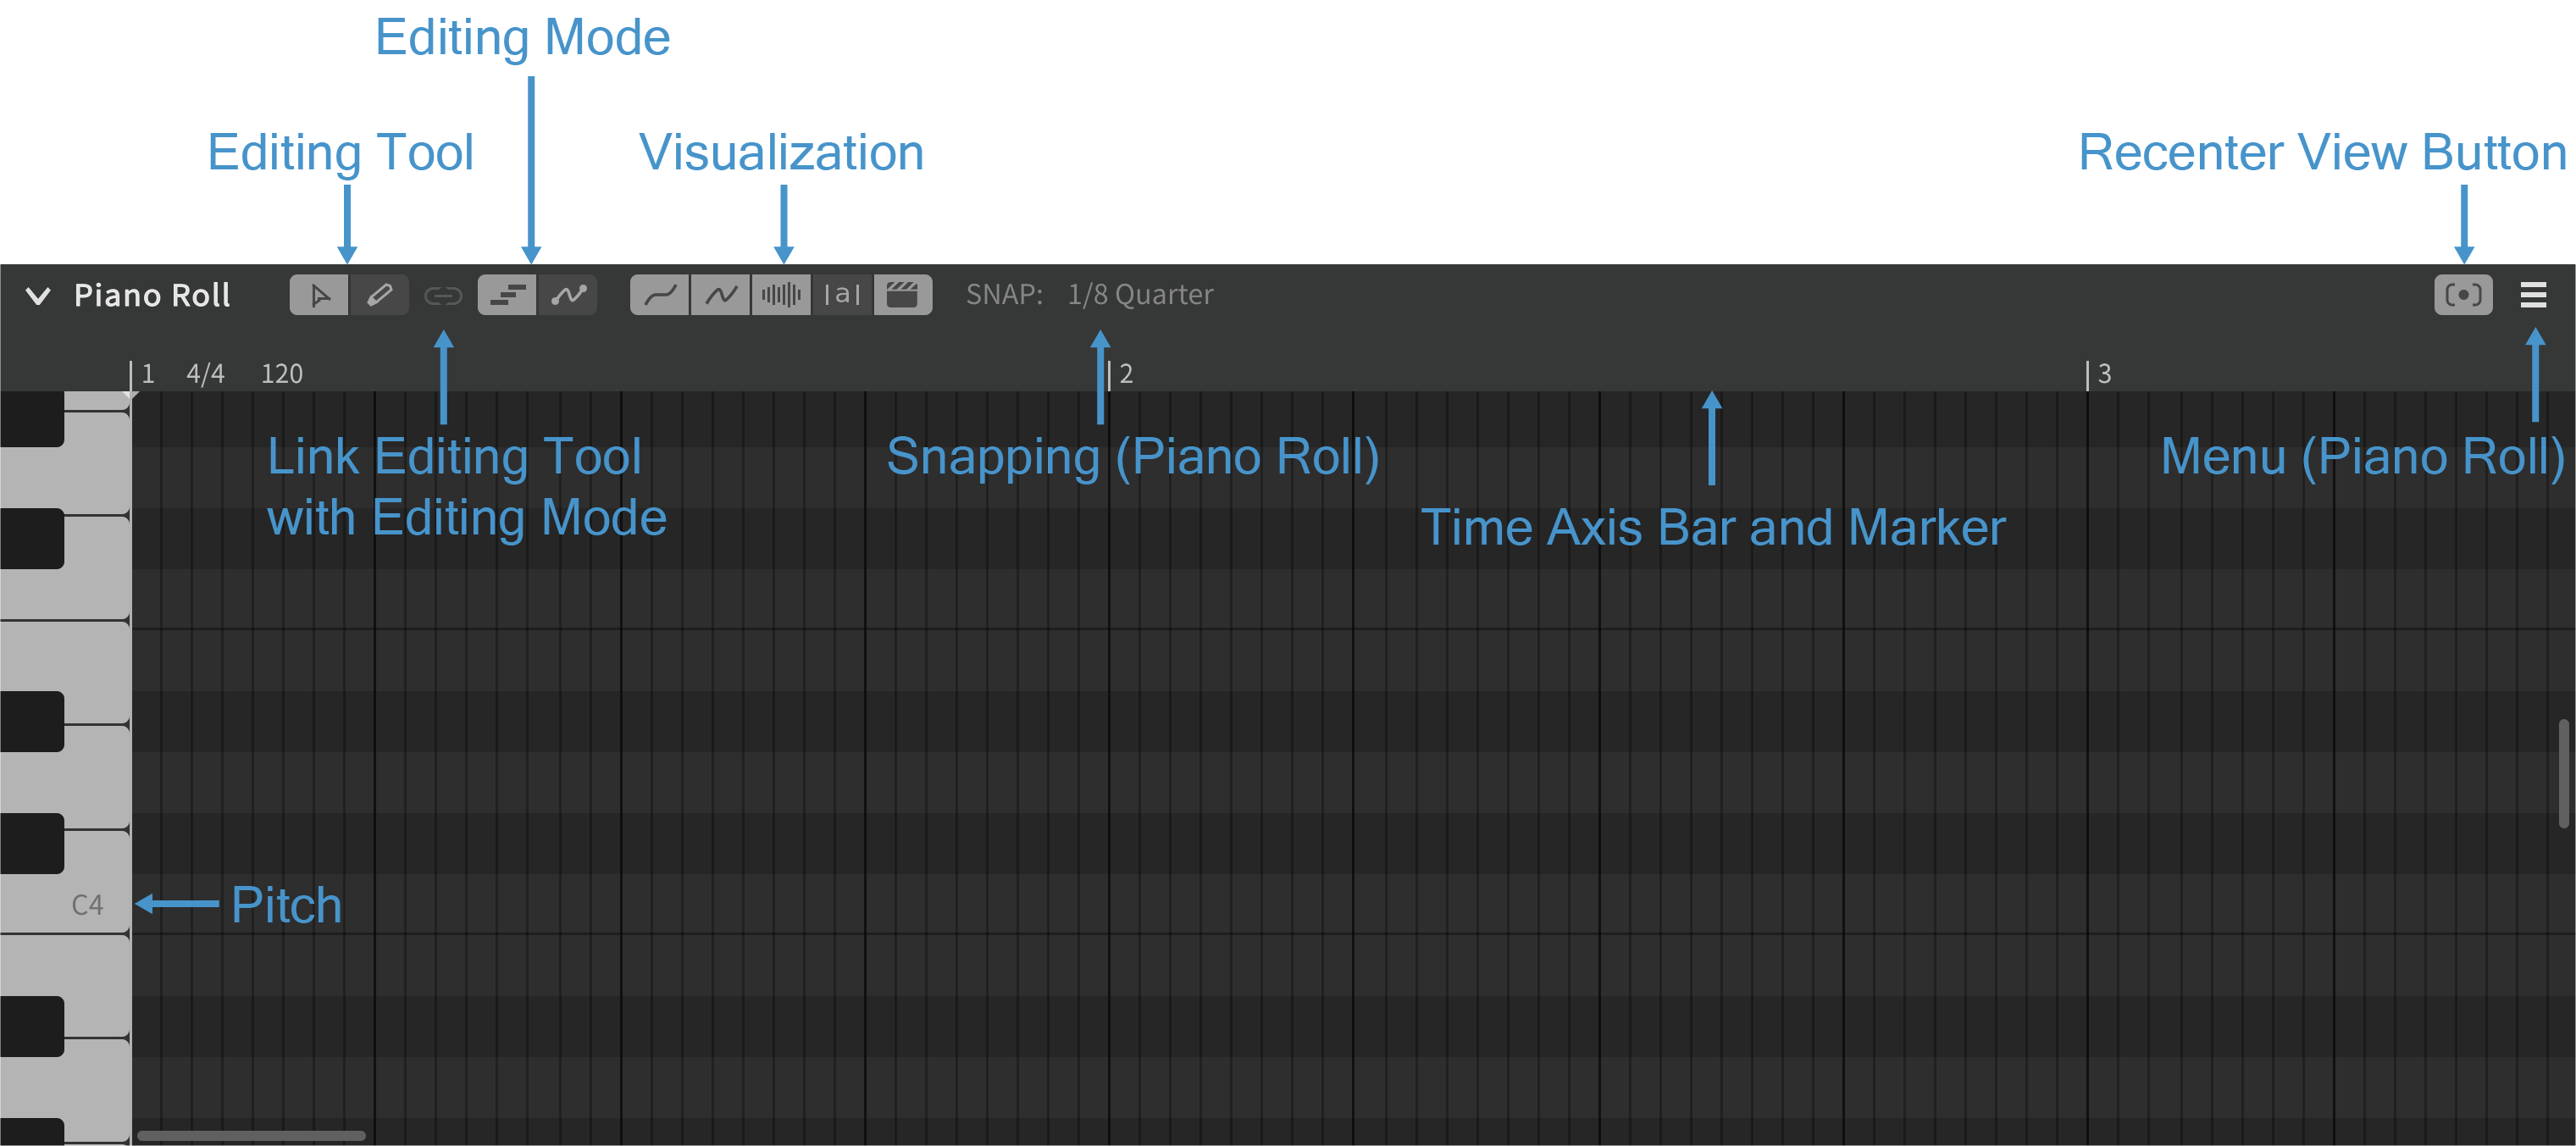
Task: Click the bar 2 time axis marker
Action: click(1125, 374)
